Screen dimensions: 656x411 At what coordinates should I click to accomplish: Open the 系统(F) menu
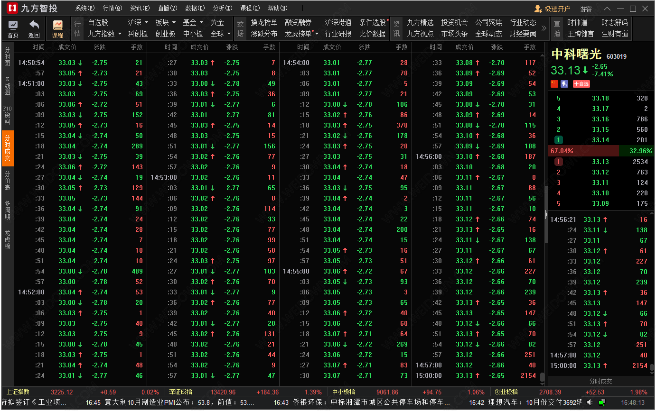pos(85,9)
